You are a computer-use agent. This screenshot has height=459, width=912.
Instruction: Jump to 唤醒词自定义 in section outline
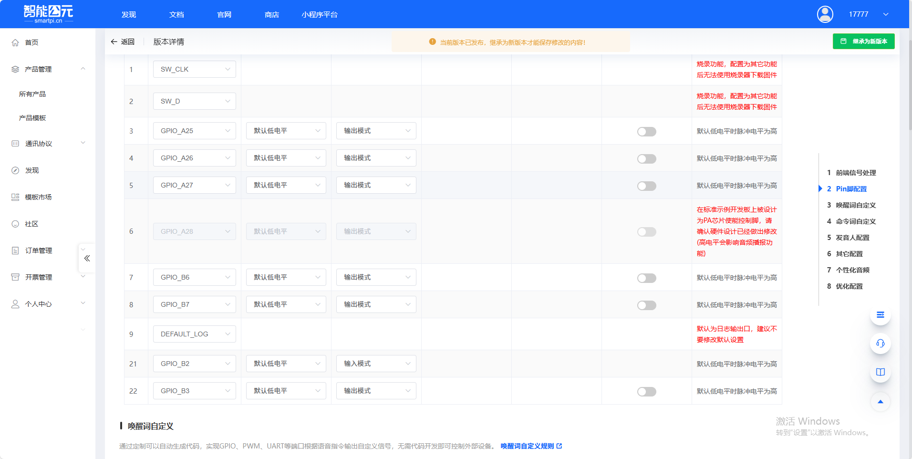click(x=856, y=205)
